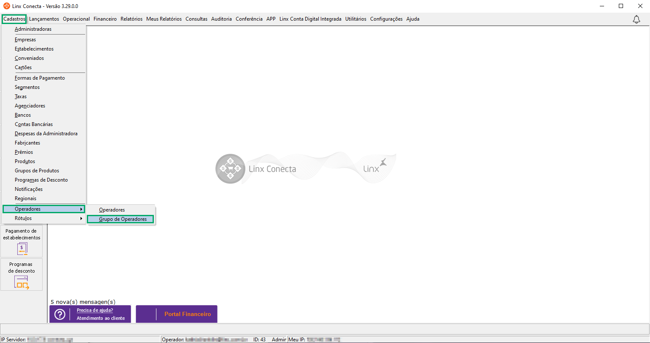Select Empresas menu entry

(44, 40)
